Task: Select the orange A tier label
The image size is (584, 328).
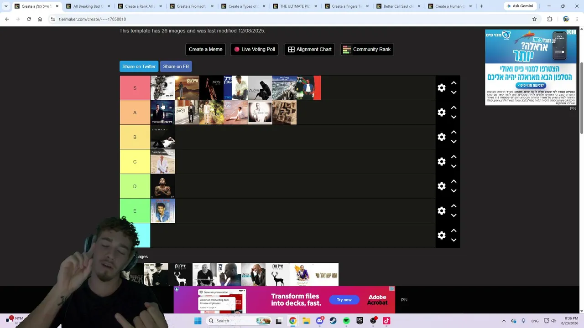Action: [x=135, y=112]
